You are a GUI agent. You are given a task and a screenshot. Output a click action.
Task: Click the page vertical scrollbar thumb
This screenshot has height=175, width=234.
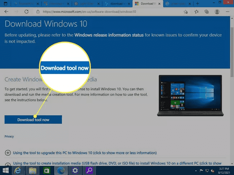[232, 52]
